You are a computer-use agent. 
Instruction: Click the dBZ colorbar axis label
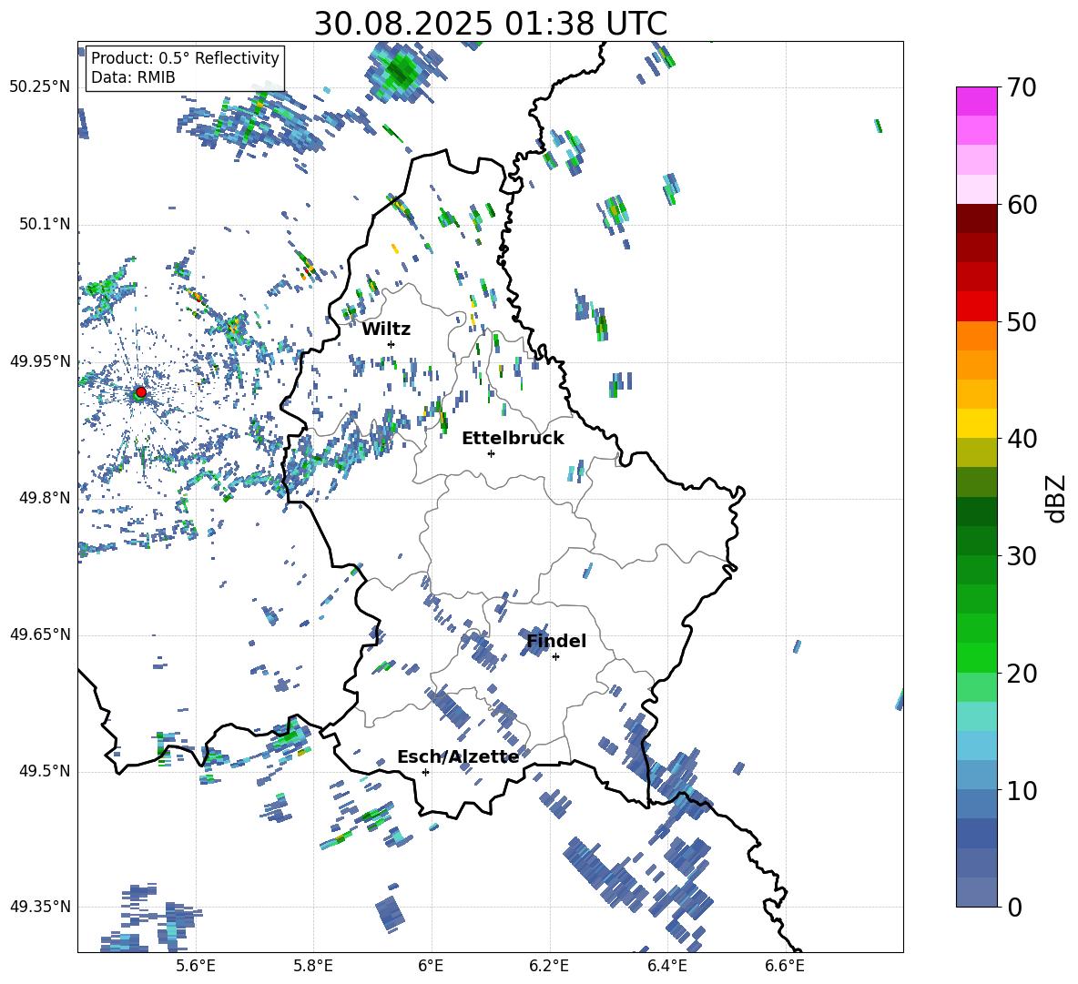1054,498
